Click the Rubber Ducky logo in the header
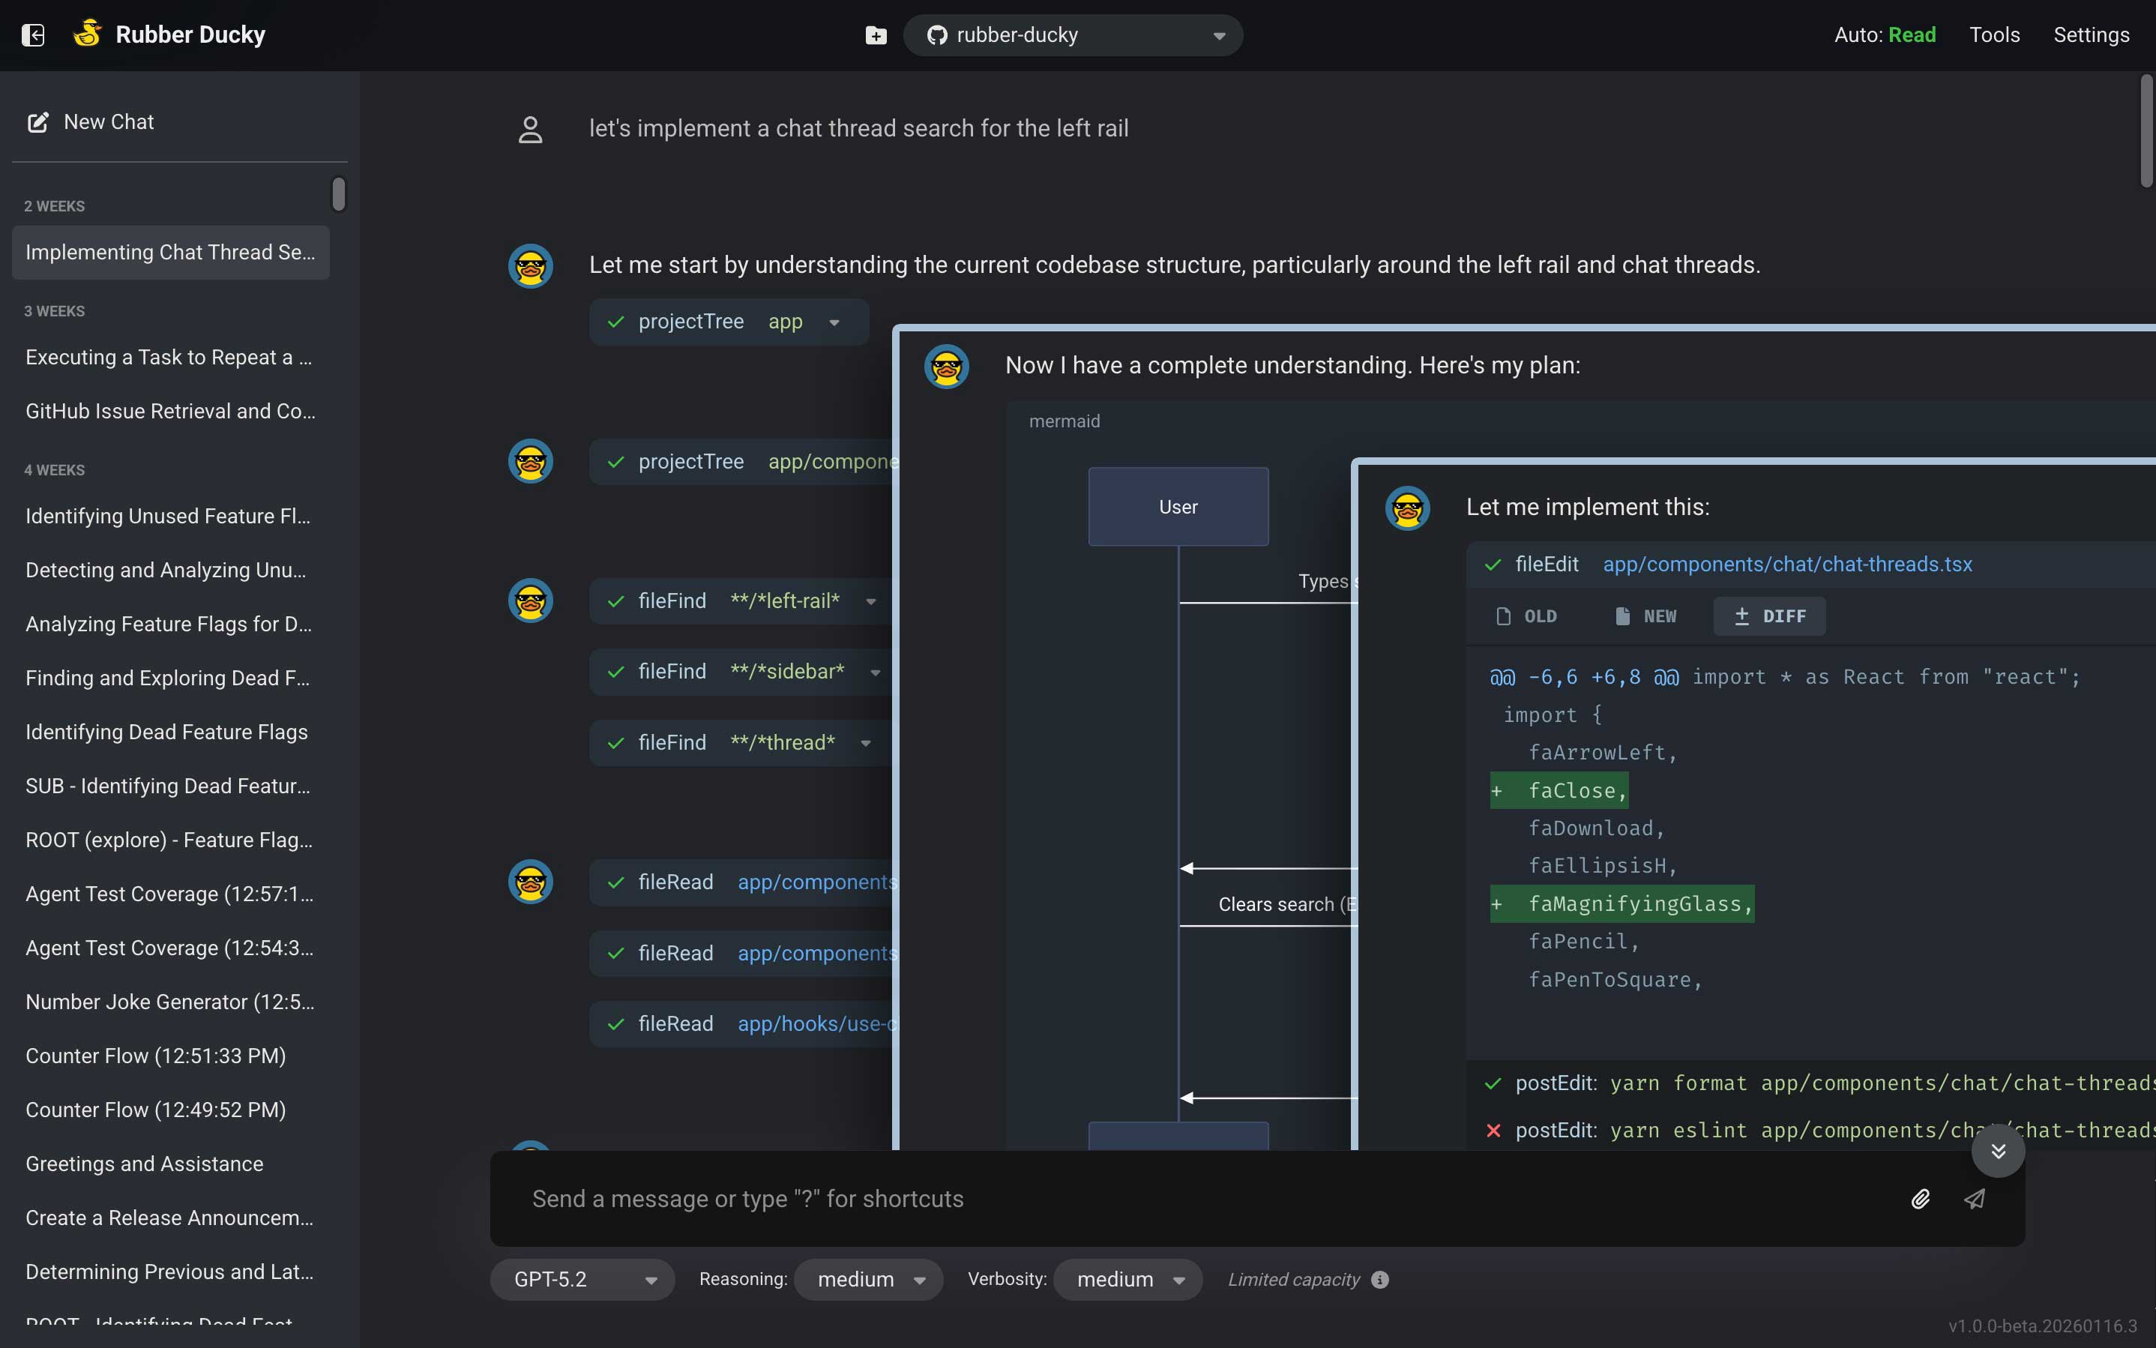The image size is (2156, 1348). (x=88, y=34)
